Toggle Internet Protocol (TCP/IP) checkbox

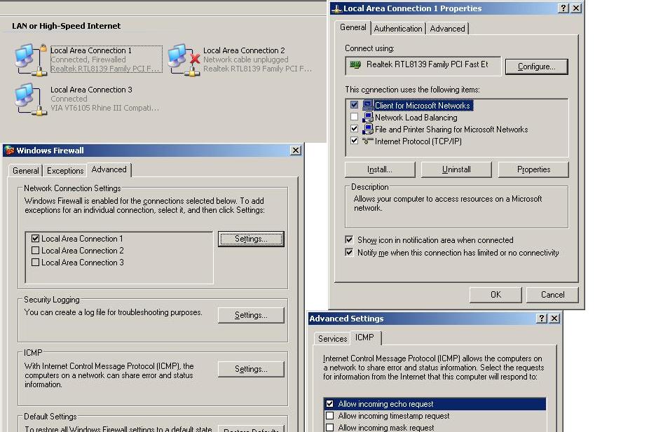click(354, 141)
